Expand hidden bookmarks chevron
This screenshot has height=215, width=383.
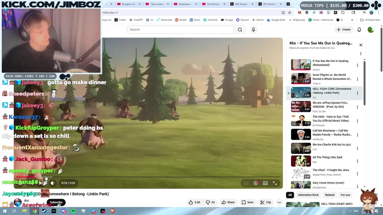pos(352,20)
